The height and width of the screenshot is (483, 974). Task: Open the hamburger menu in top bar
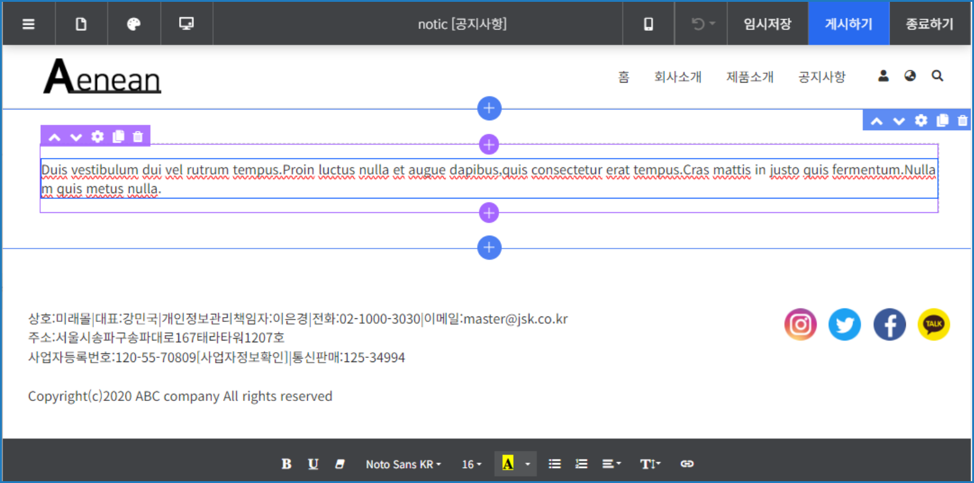pos(28,24)
